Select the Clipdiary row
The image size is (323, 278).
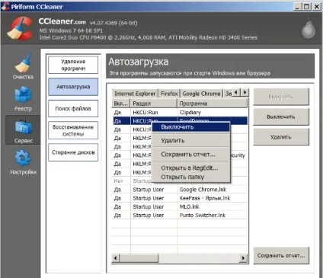tap(180, 112)
